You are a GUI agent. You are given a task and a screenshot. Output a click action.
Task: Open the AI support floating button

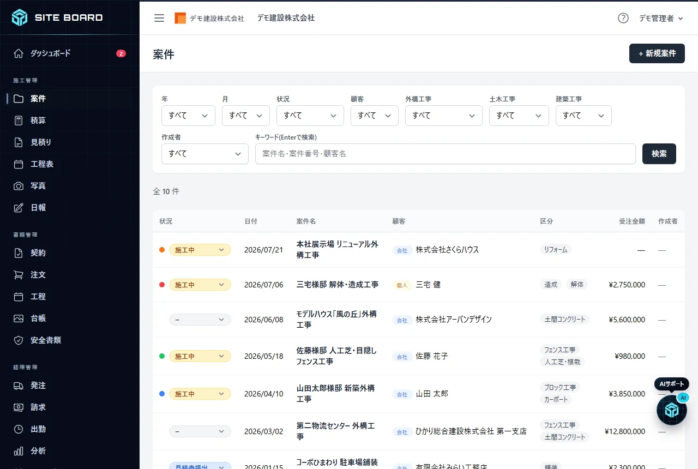click(x=672, y=410)
